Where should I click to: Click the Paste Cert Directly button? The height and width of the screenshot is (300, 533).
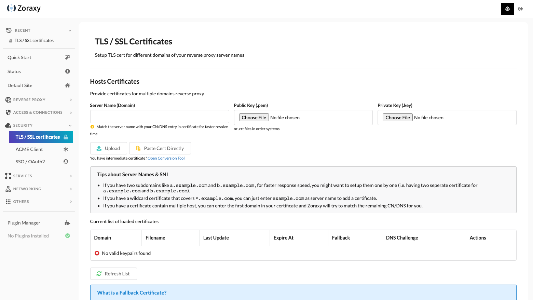(160, 148)
